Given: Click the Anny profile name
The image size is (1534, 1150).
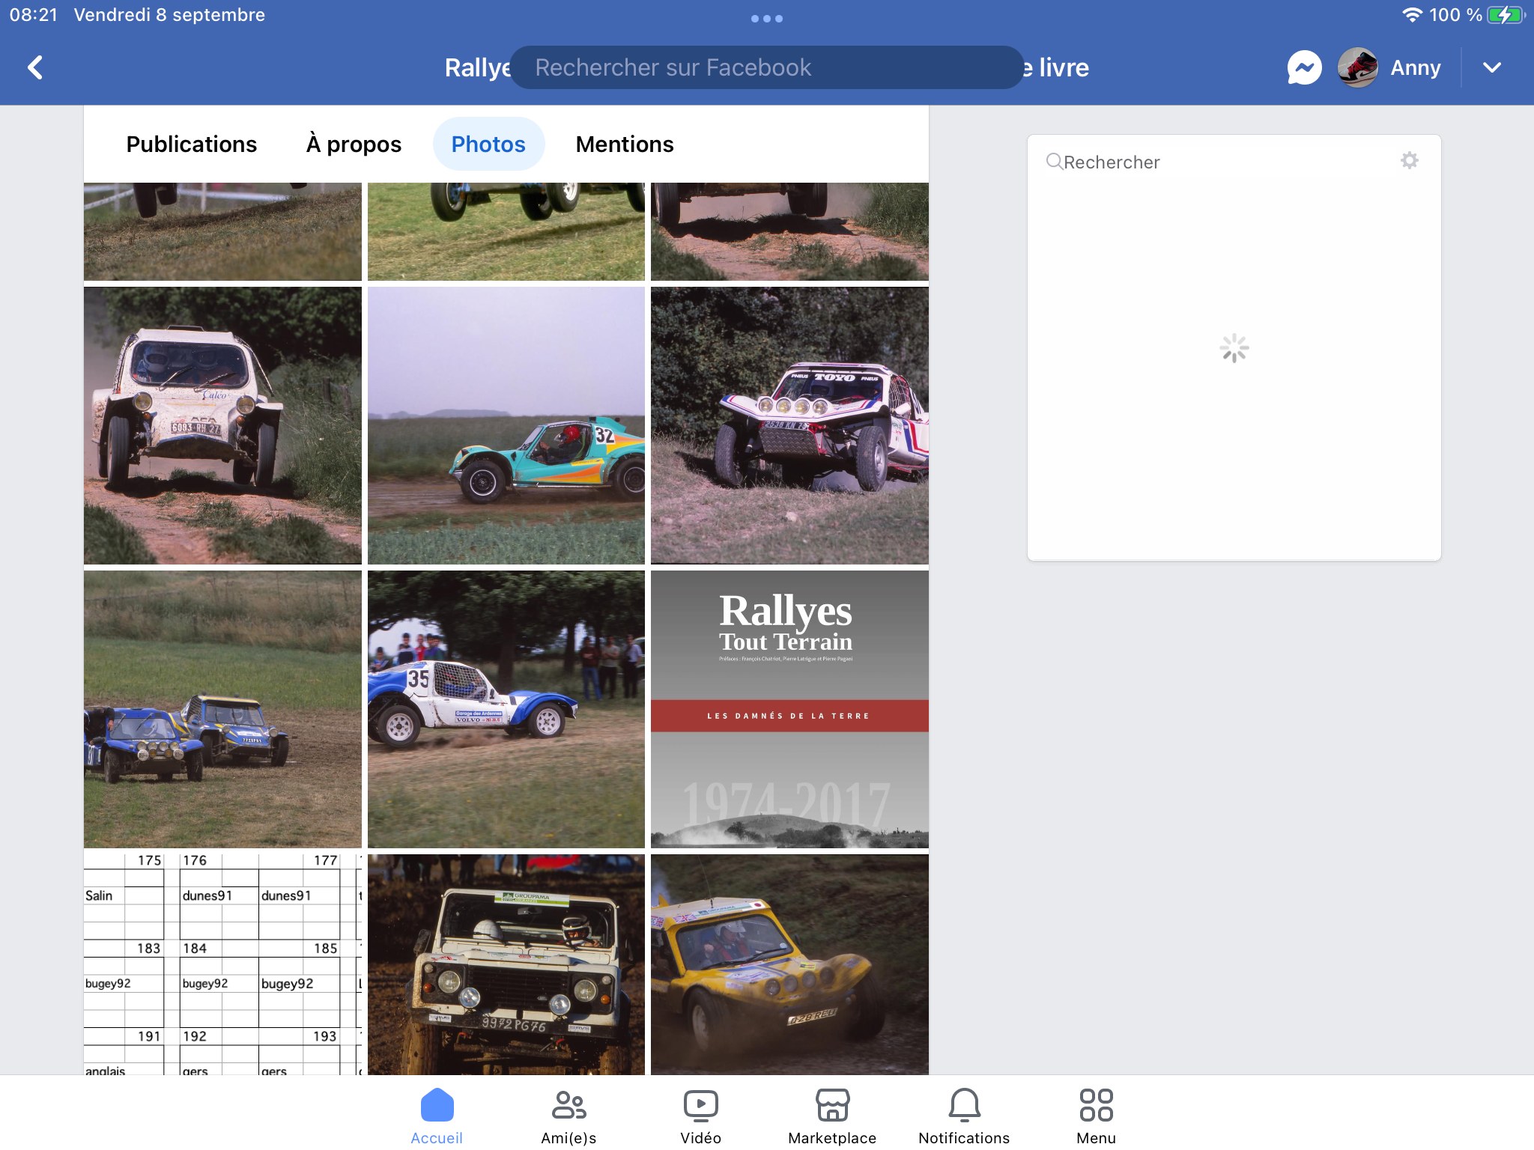Looking at the screenshot, I should point(1415,67).
